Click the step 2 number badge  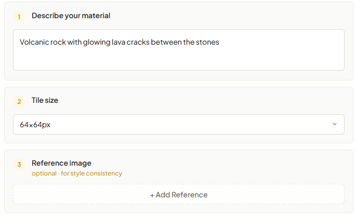(19, 101)
